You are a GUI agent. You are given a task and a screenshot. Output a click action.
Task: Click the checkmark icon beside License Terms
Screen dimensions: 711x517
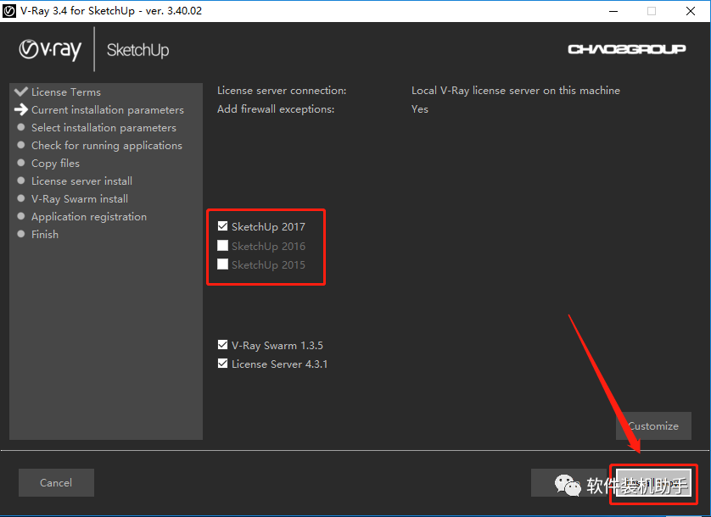point(21,92)
